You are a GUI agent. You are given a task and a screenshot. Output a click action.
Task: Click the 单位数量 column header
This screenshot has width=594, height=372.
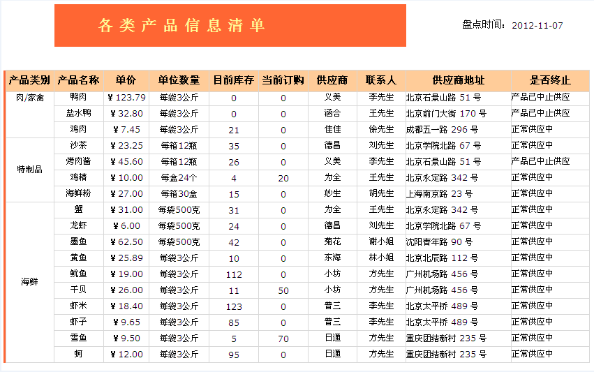[x=179, y=80]
